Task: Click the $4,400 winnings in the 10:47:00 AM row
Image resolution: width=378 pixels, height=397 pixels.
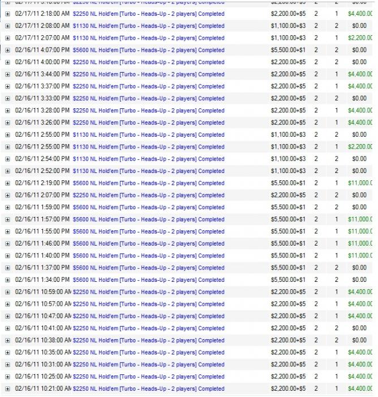Action: (360, 316)
